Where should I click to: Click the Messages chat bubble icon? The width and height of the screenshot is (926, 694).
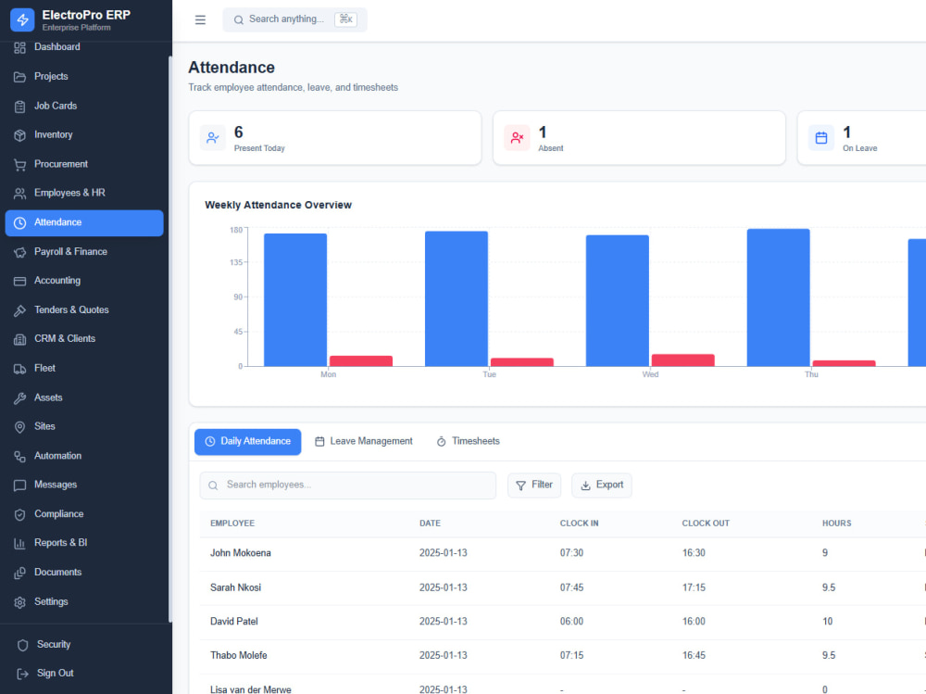coord(19,486)
